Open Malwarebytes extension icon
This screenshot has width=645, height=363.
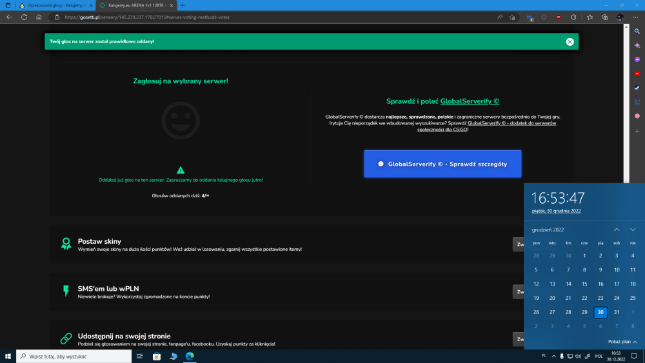tap(530, 17)
